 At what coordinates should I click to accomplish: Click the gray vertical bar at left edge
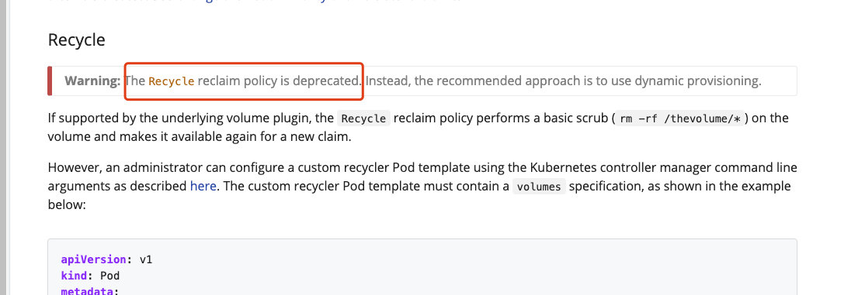point(3,147)
